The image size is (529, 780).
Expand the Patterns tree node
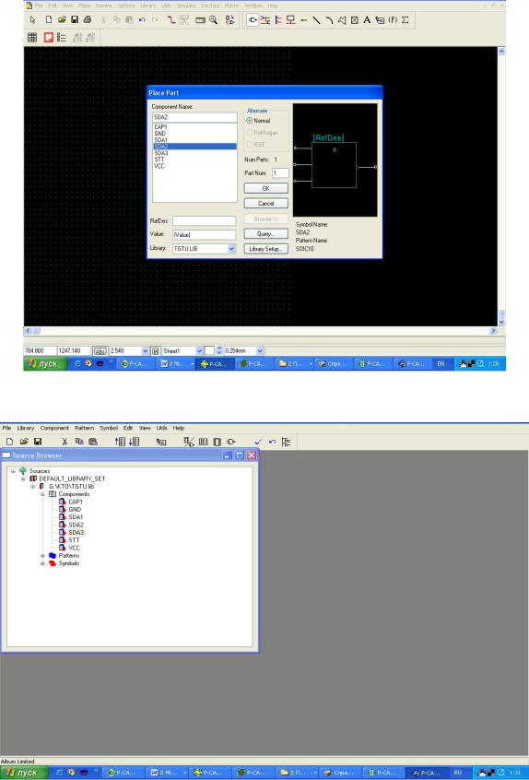[42, 556]
